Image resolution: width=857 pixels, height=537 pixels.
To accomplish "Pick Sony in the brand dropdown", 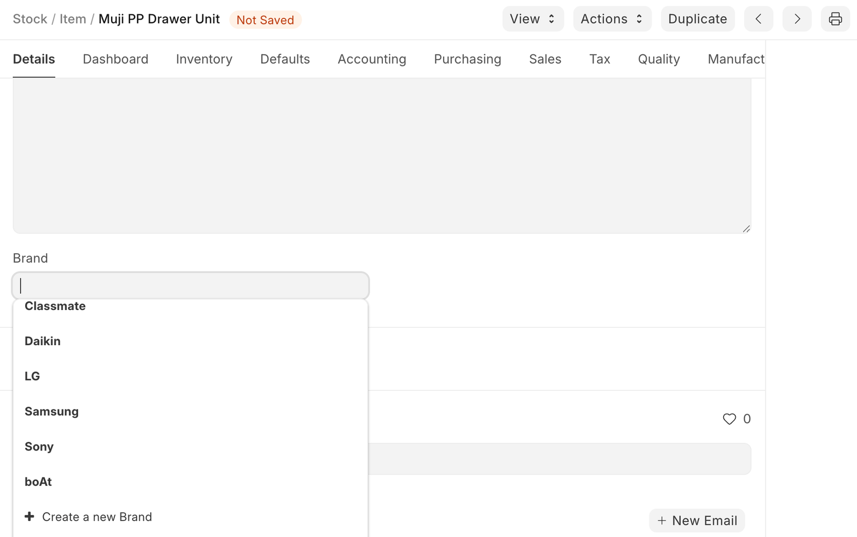I will 39,447.
